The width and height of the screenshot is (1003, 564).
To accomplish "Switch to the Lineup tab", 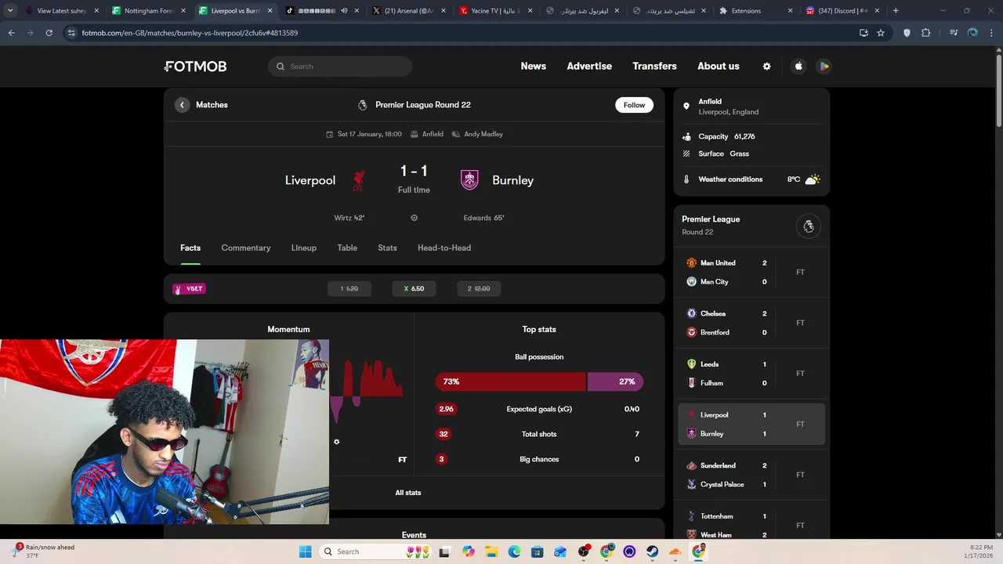I will pyautogui.click(x=304, y=248).
